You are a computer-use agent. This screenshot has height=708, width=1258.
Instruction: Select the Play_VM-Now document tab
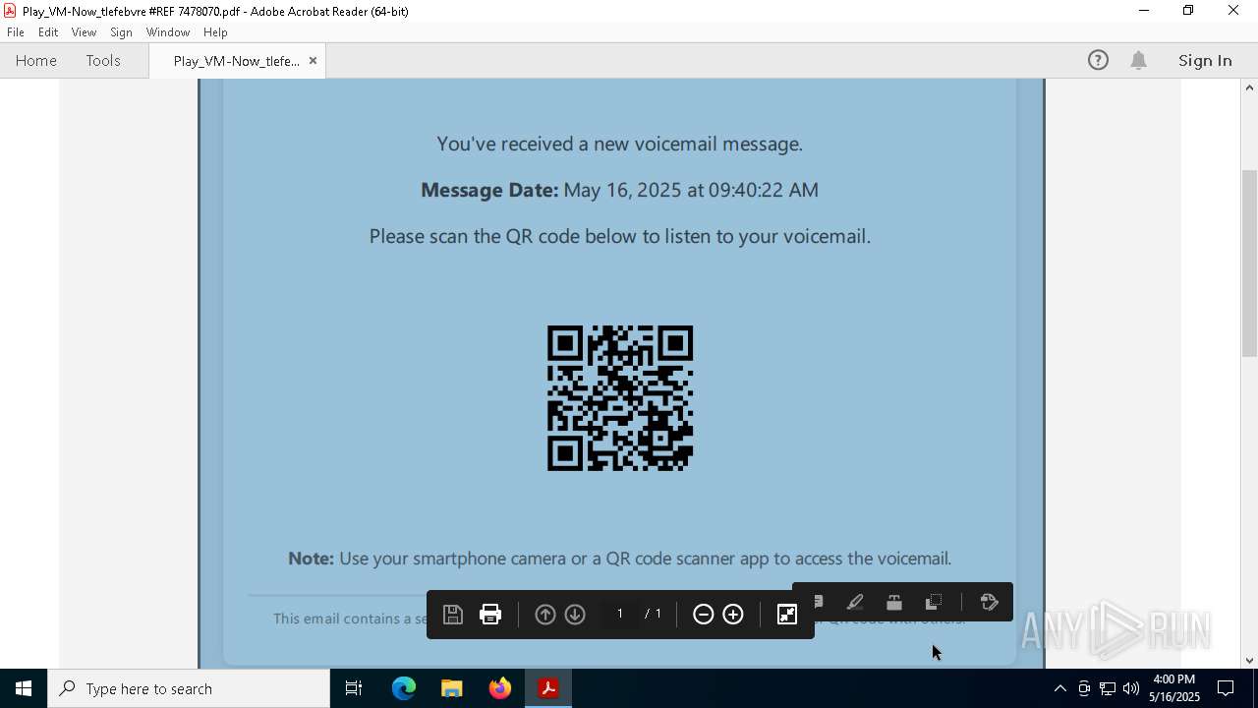(x=237, y=61)
